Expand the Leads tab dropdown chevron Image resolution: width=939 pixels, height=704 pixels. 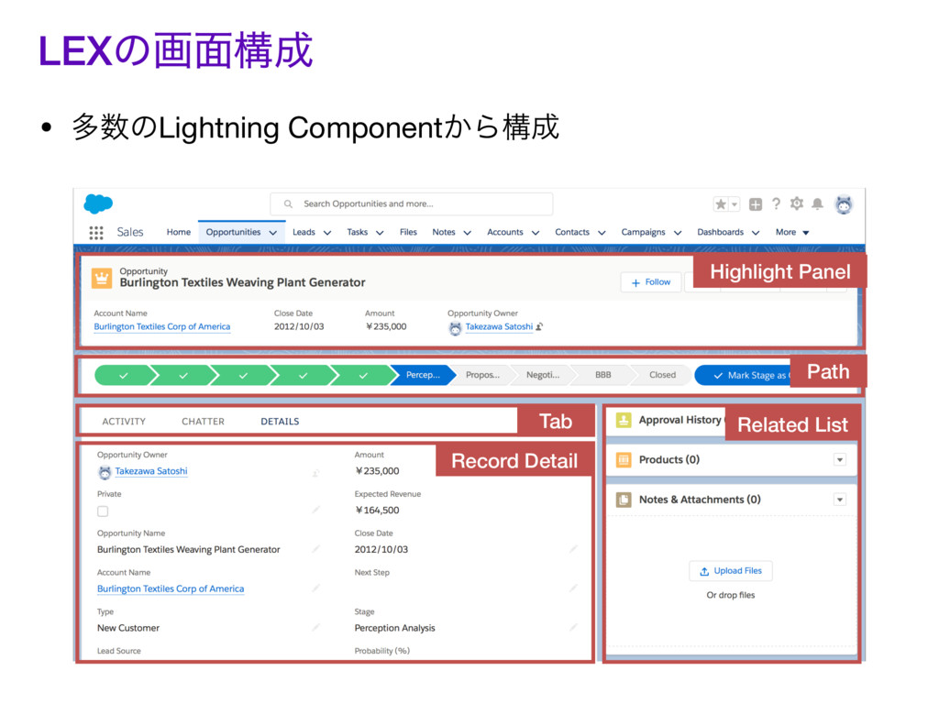pos(327,233)
